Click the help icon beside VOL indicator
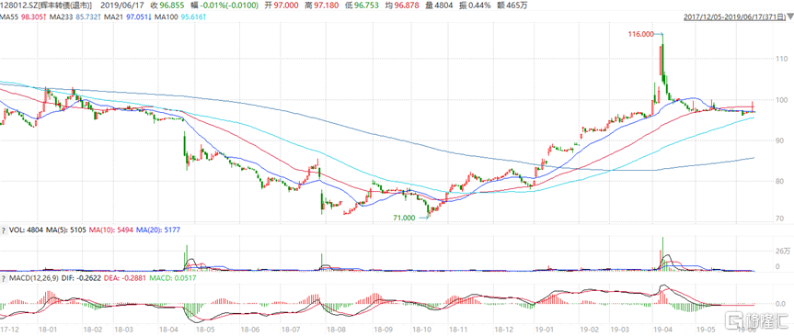This screenshot has width=794, height=336. [4, 230]
